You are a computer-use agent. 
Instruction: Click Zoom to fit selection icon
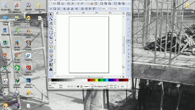pyautogui.click(x=101, y=3)
